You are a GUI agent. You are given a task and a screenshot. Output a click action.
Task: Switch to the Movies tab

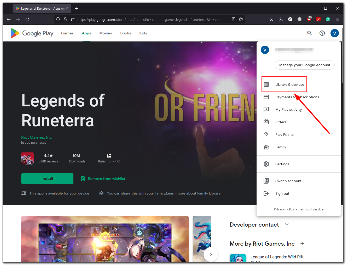pos(106,33)
